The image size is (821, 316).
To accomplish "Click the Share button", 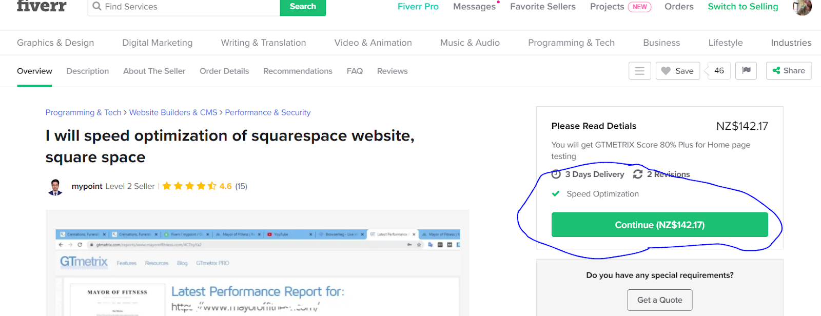I will pyautogui.click(x=789, y=70).
